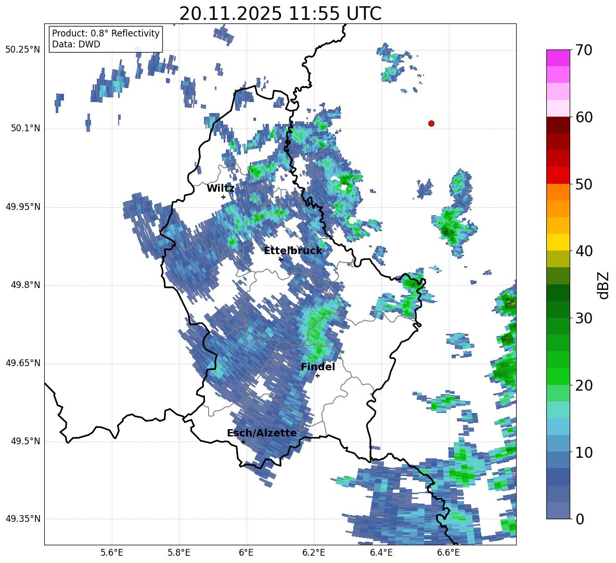The height and width of the screenshot is (563, 616).
Task: Click the 6.6°E longitude tick label
Action: tap(448, 553)
